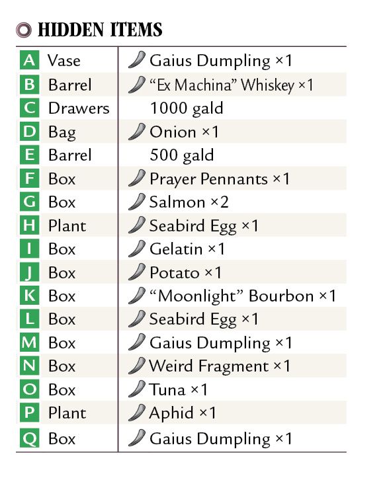The image size is (391, 480).
Task: Select the Vase location label
Action: (64, 60)
